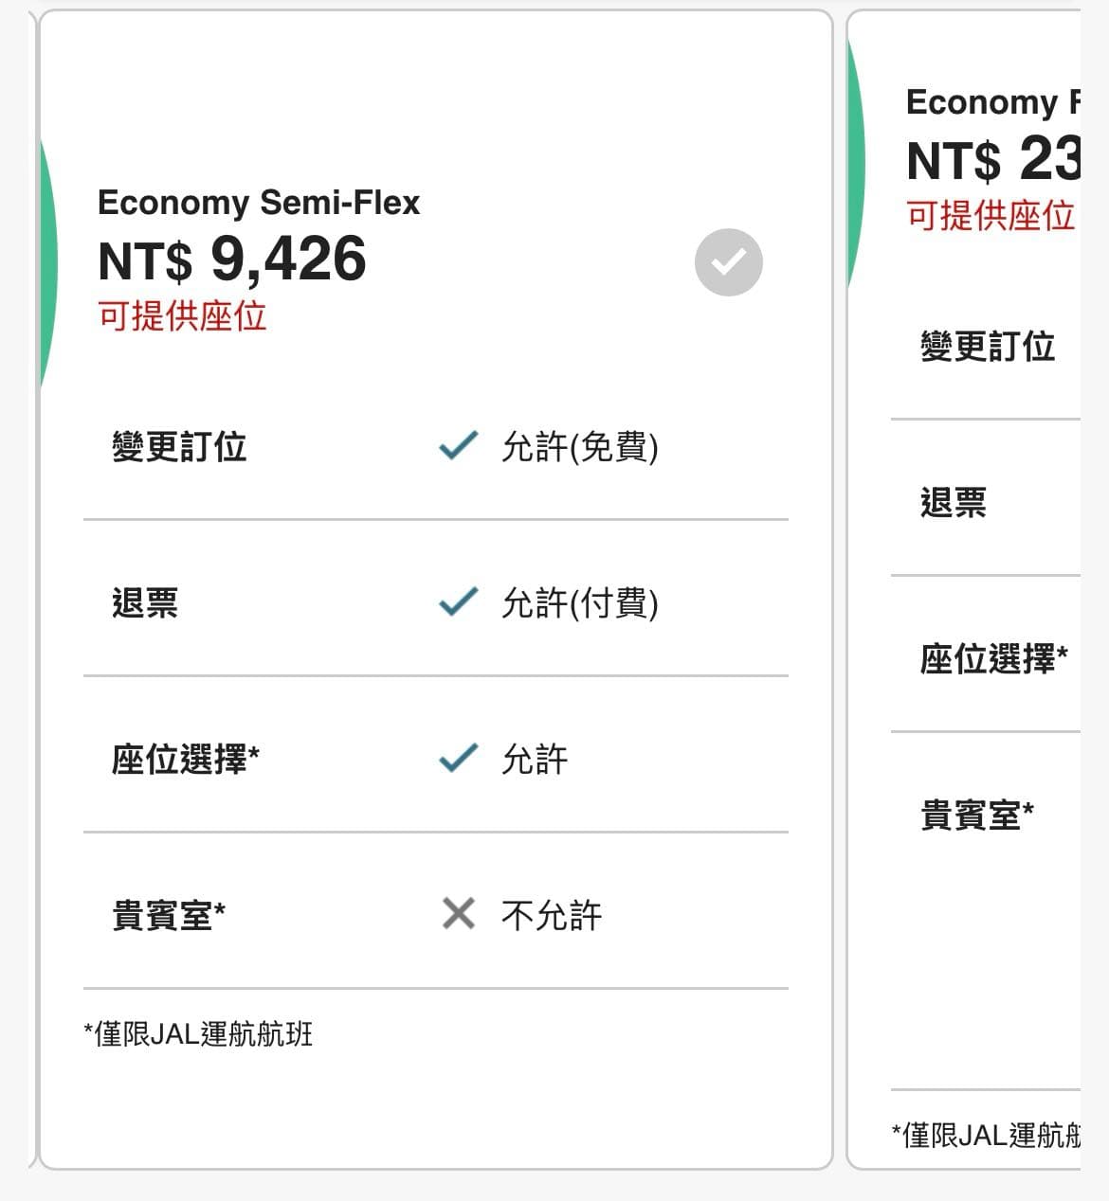Click the X icon beside 不允許

tap(459, 914)
